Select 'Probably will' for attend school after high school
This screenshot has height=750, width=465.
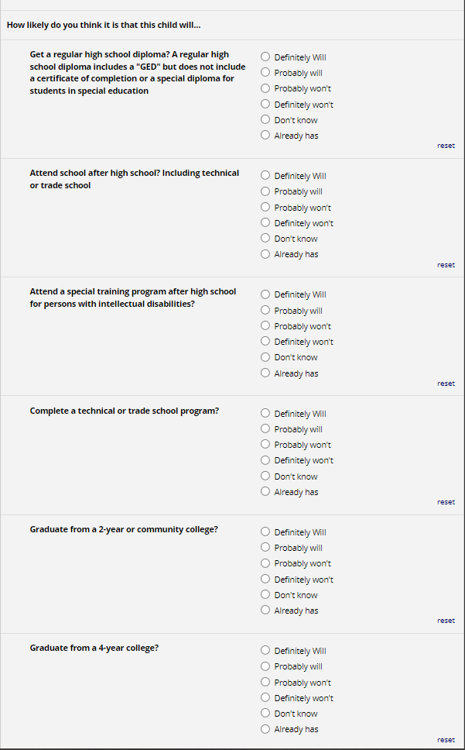pyautogui.click(x=265, y=191)
